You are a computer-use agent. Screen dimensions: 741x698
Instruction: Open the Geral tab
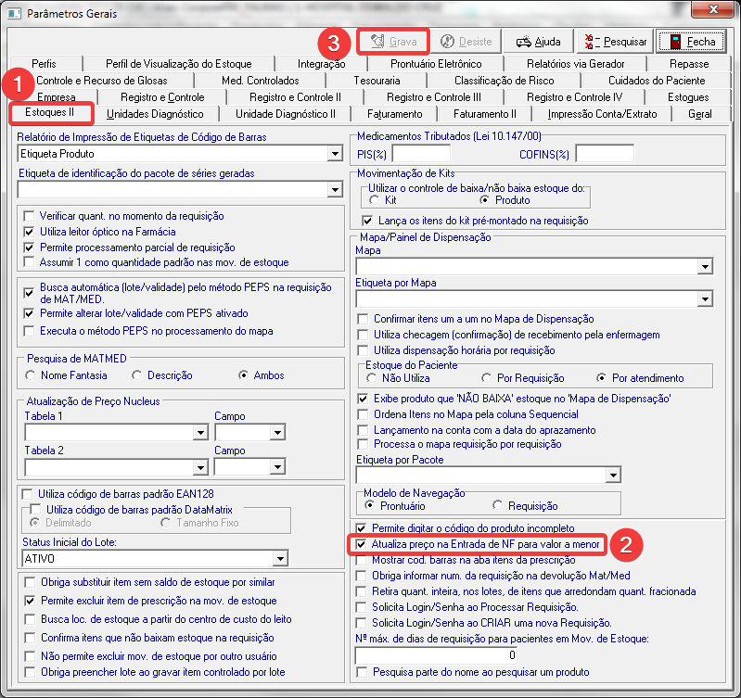[x=700, y=114]
